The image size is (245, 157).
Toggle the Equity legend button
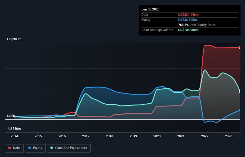[35, 148]
